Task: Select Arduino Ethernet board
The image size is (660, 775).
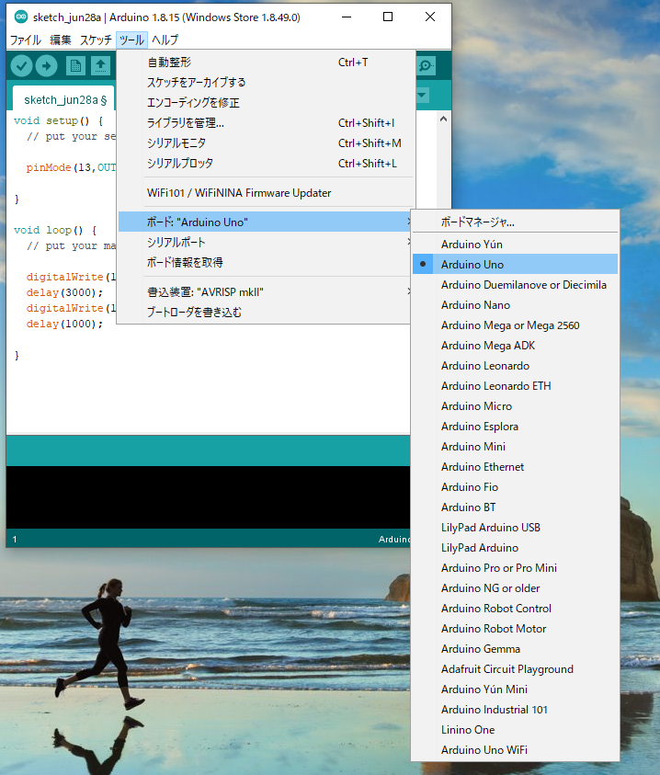Action: click(515, 467)
